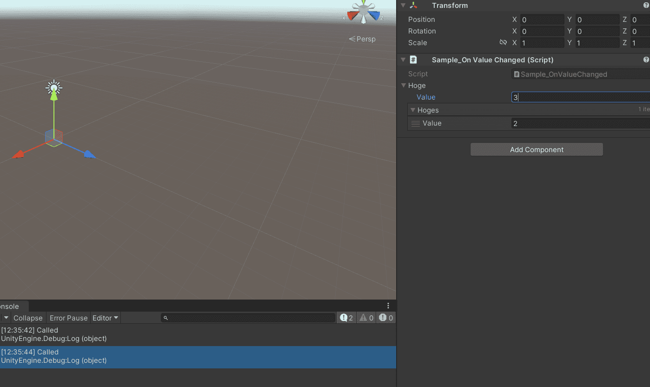Click the Value label in Hoges element
Viewport: 650px width, 387px height.
(x=432, y=123)
